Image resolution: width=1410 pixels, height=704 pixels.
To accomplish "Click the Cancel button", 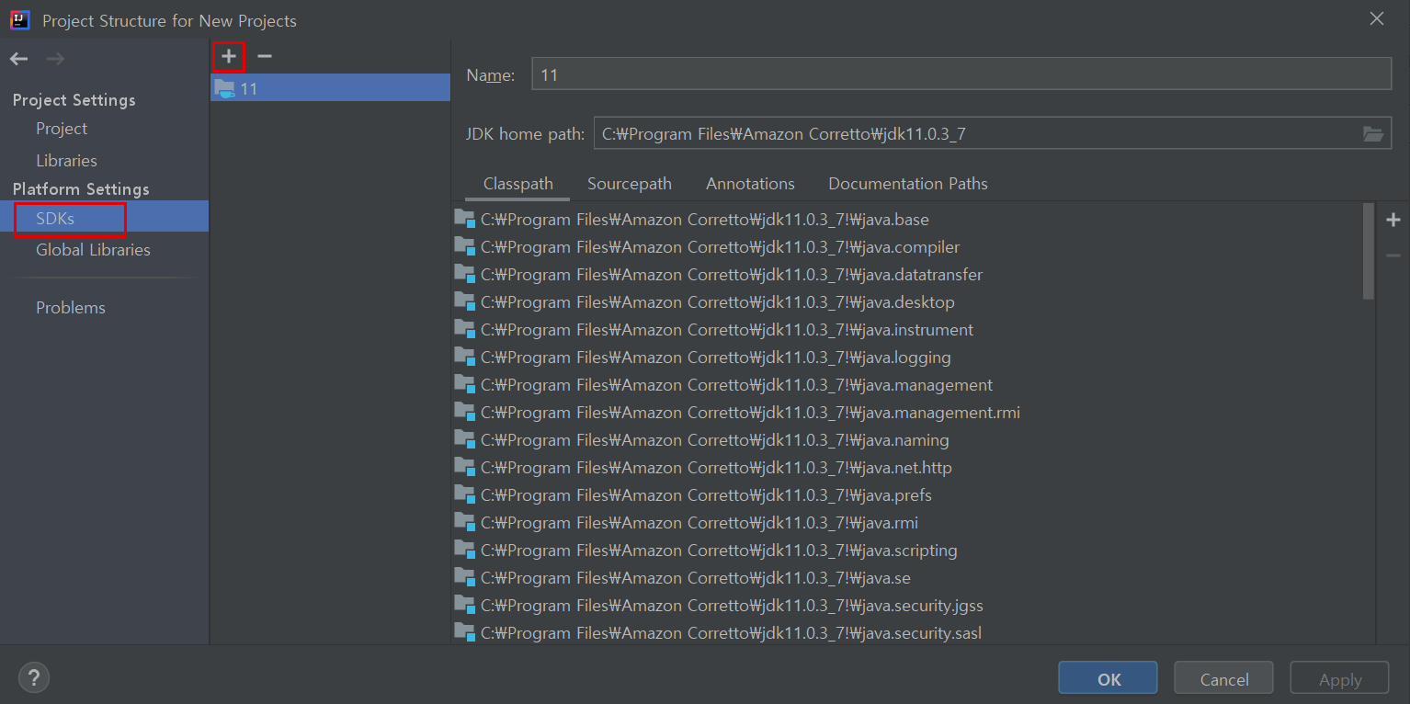I will pyautogui.click(x=1223, y=678).
